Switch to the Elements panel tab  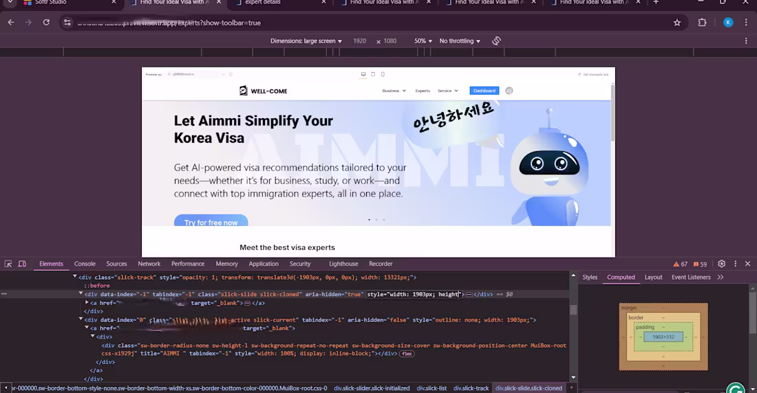click(51, 264)
